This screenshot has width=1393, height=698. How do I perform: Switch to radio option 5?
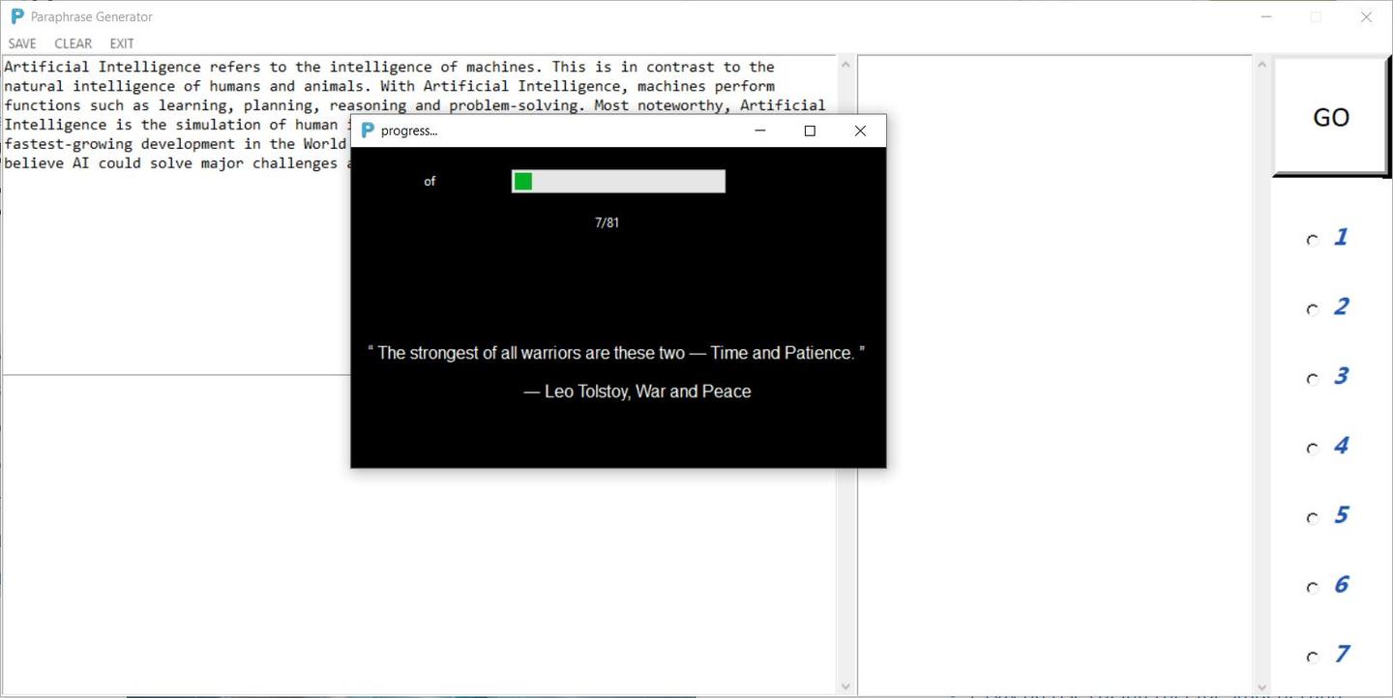[x=1313, y=518]
